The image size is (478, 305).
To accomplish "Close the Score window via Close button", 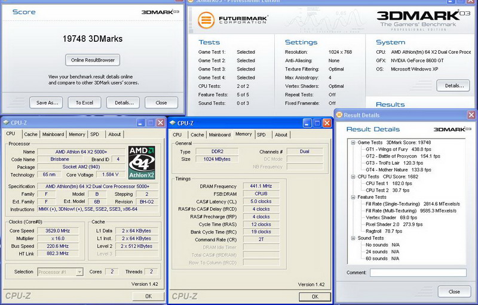I will (161, 103).
